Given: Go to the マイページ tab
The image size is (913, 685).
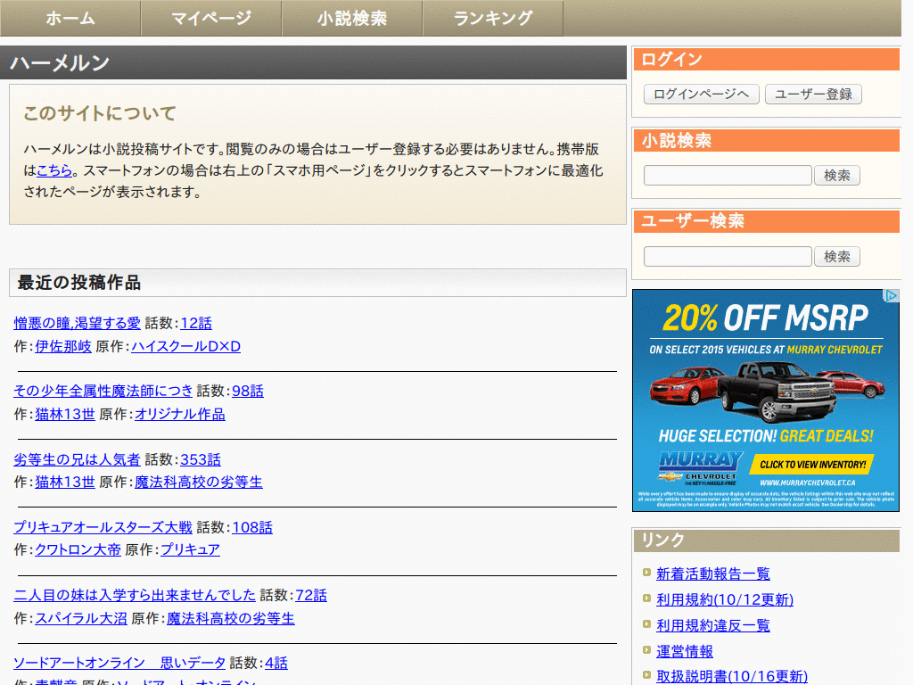Looking at the screenshot, I should tap(211, 18).
